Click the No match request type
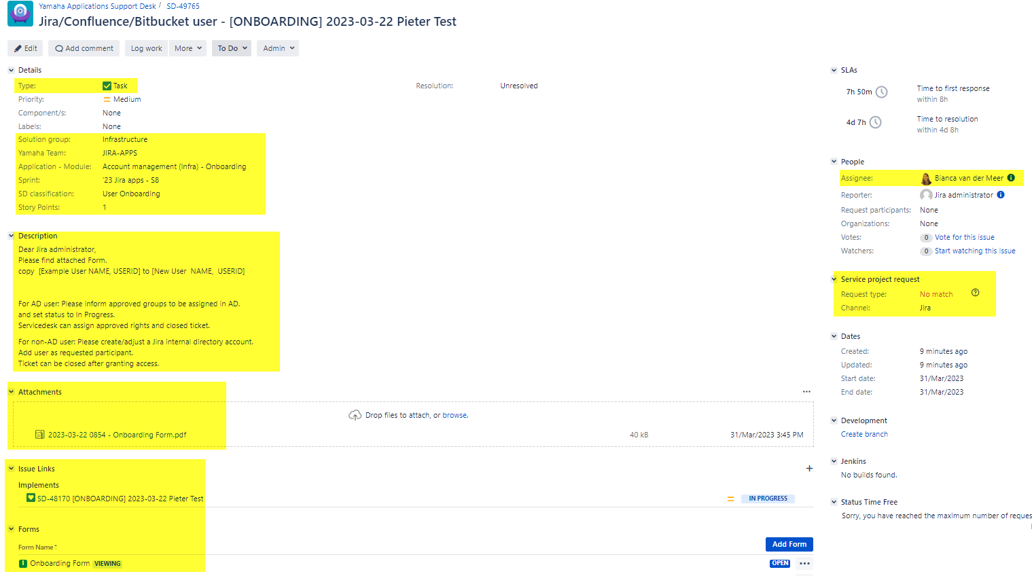Viewport: 1032px width, 576px height. (936, 294)
